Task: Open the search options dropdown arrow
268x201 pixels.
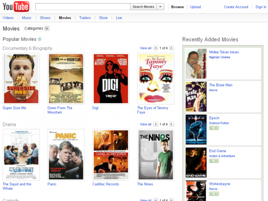Action: (x=160, y=7)
